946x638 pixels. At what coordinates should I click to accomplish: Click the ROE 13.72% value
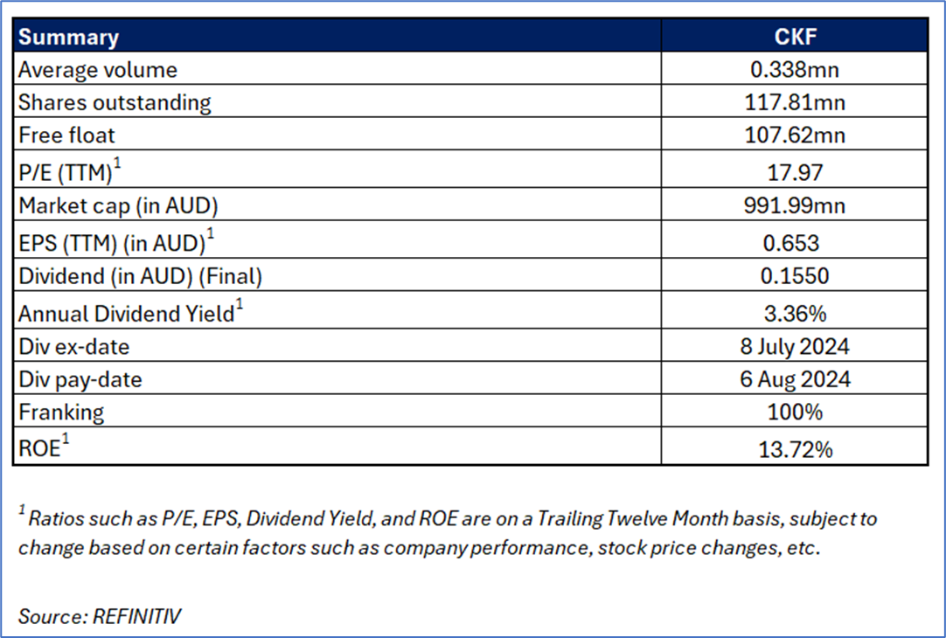795,449
